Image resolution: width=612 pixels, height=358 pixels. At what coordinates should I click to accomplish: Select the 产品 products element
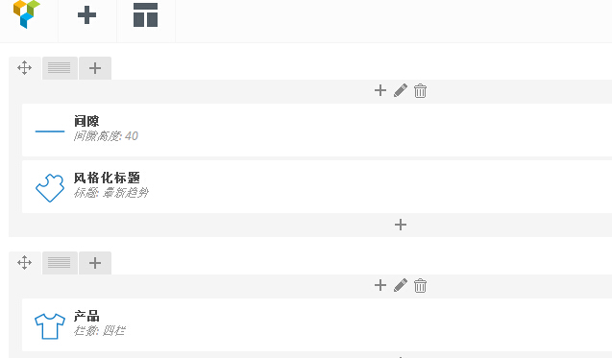(317, 324)
